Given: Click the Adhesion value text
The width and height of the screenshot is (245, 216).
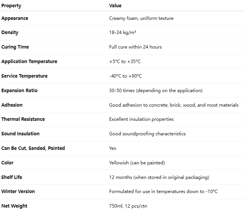Looking at the screenshot, I should [x=174, y=105].
